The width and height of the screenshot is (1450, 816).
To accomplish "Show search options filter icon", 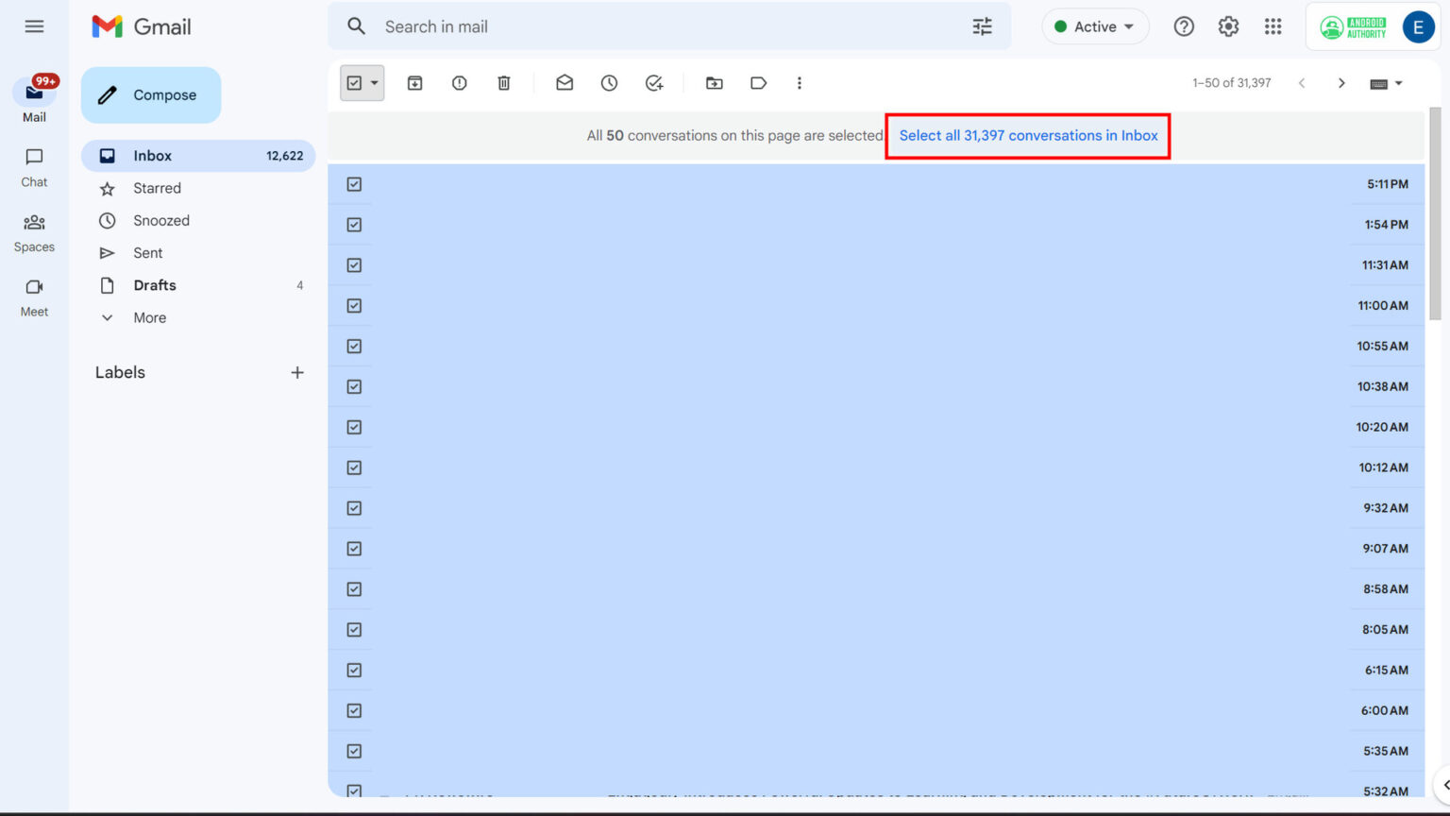I will [x=983, y=26].
